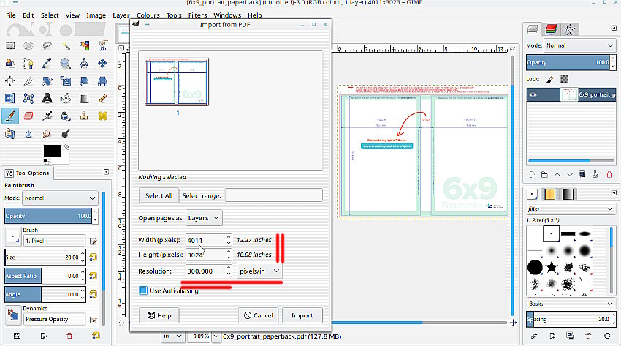Screen dimensions: 621x346
Task: Adjust the layer Opacity slider
Action: [x=568, y=63]
